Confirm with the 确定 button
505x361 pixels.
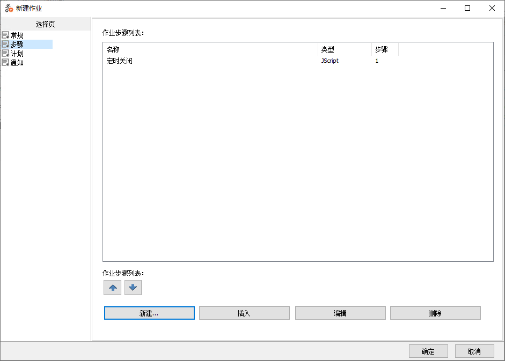[428, 351]
